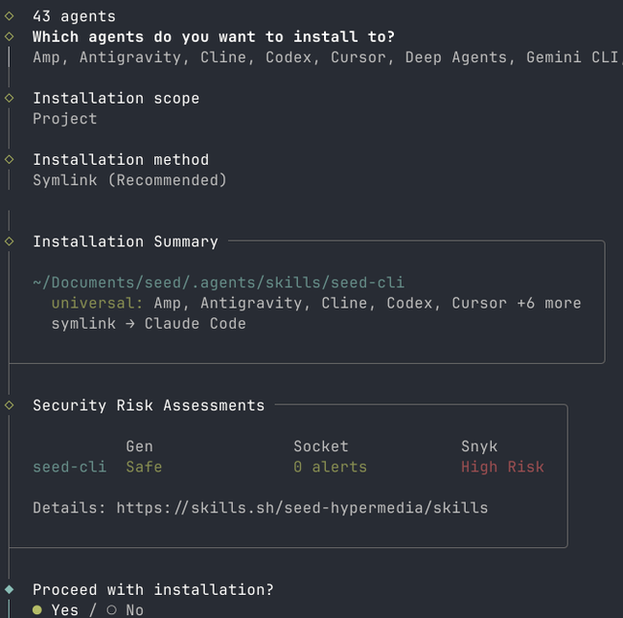The height and width of the screenshot is (618, 623).
Task: Click the Socket column header
Action: (320, 446)
